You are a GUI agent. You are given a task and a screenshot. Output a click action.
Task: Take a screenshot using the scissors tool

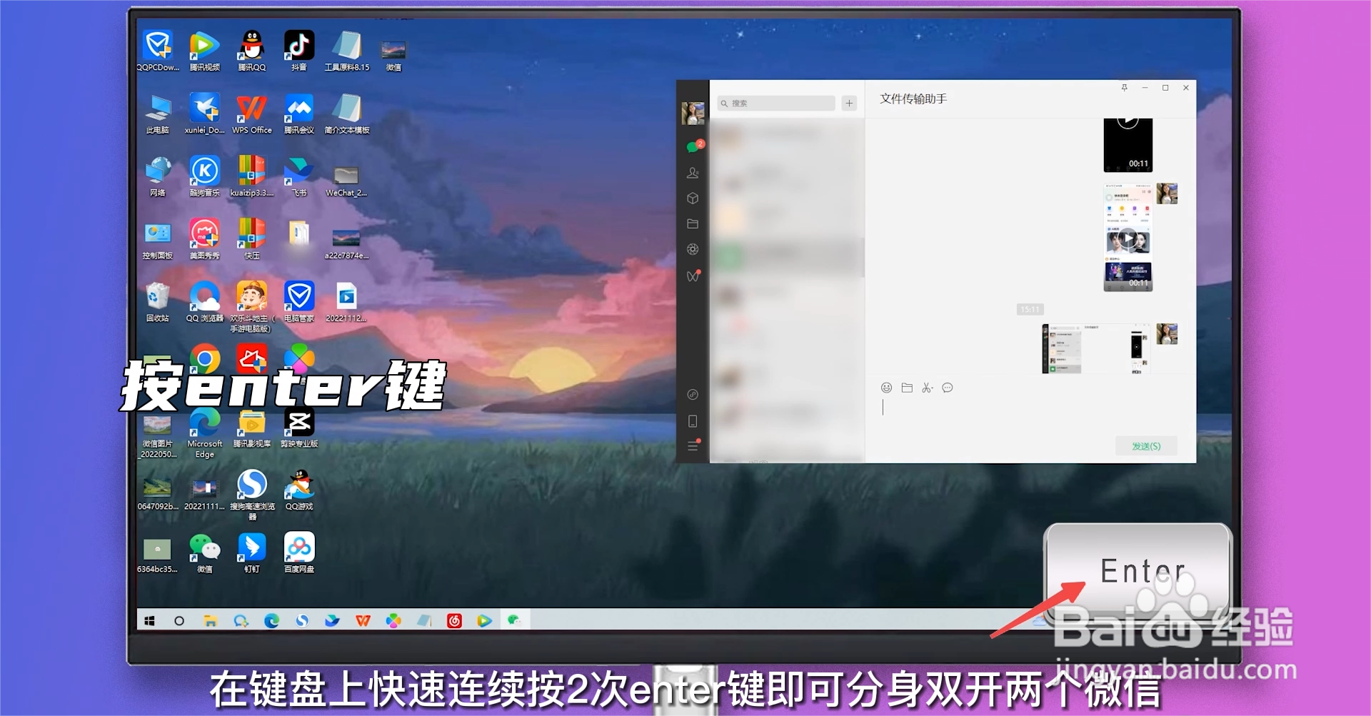[x=926, y=388]
